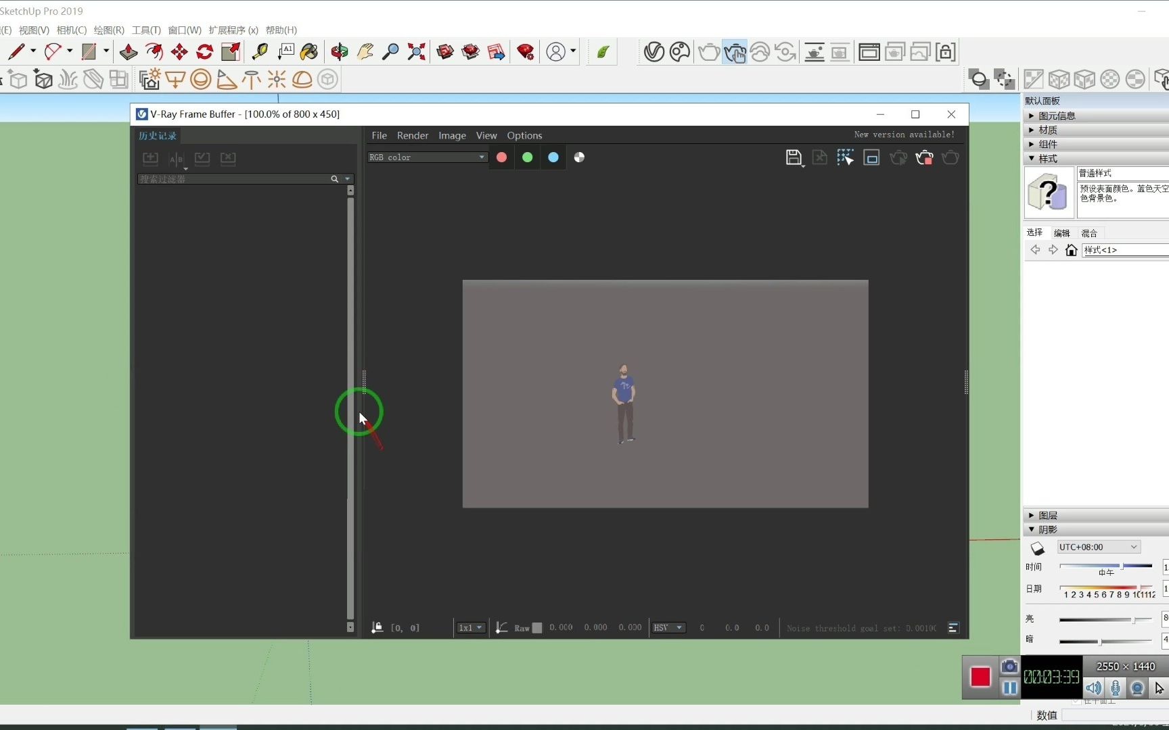Add a V-Ray Dome Light

click(x=302, y=79)
